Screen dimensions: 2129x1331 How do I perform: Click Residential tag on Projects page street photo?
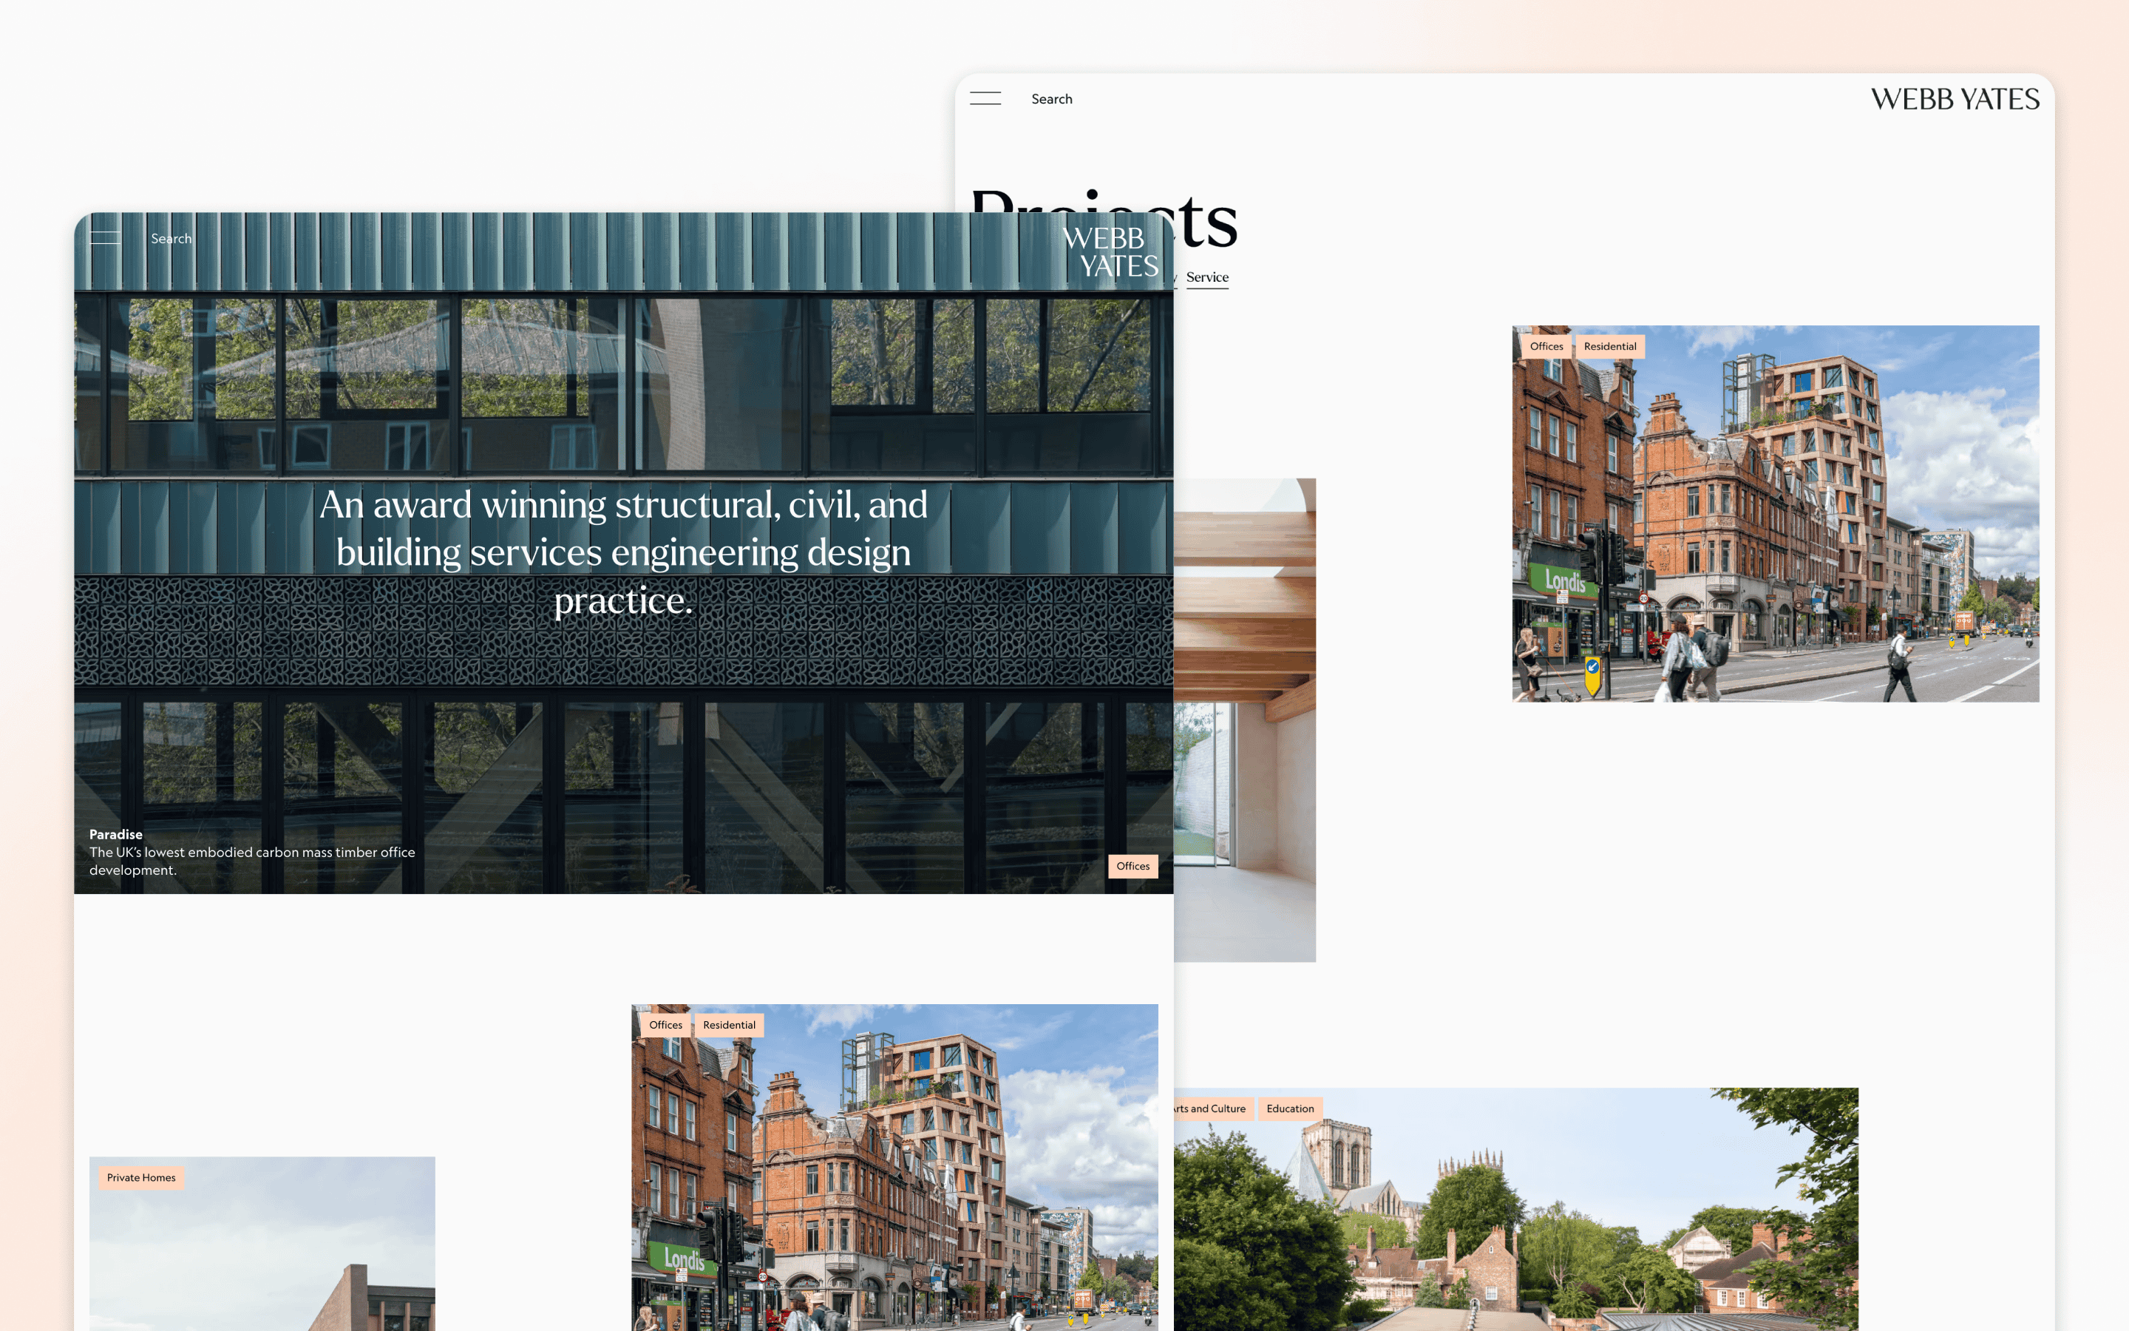pyautogui.click(x=1609, y=346)
